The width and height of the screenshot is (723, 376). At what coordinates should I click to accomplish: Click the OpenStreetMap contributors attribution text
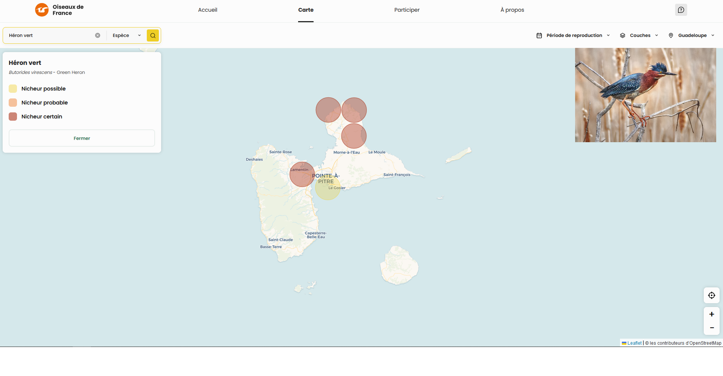pyautogui.click(x=683, y=343)
